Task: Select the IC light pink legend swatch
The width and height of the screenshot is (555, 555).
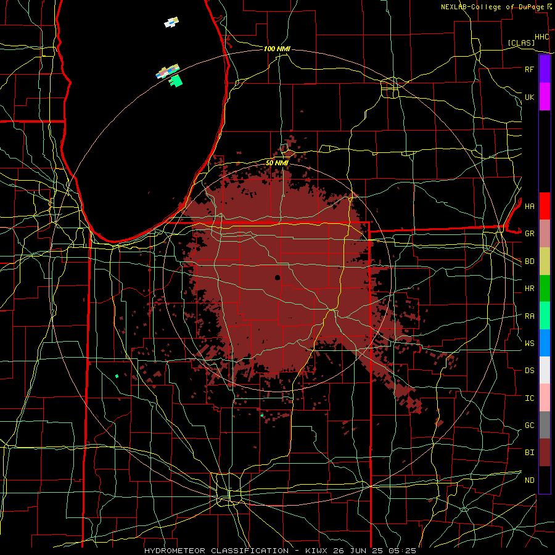Action: (x=545, y=398)
